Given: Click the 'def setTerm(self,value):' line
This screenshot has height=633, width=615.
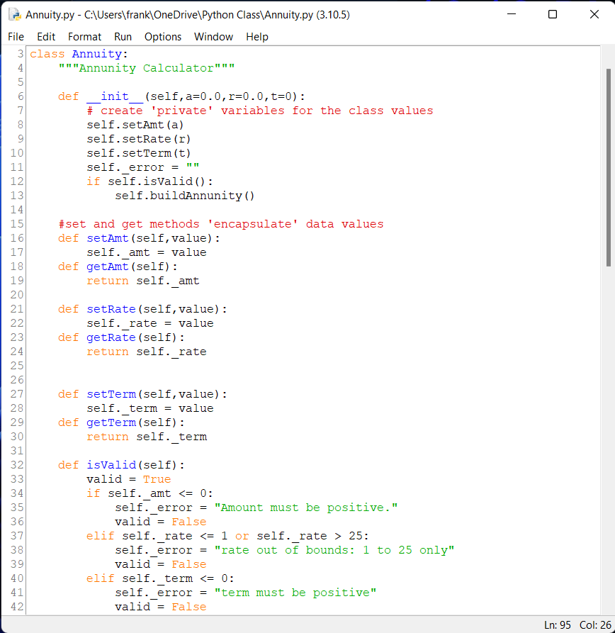Looking at the screenshot, I should tap(143, 394).
